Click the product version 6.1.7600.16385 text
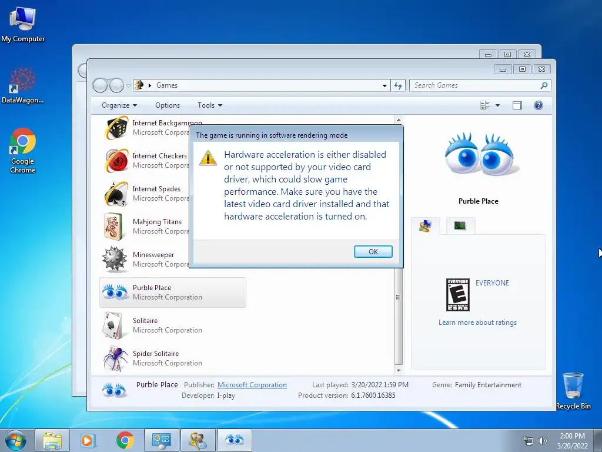The width and height of the screenshot is (602, 452). coord(373,395)
